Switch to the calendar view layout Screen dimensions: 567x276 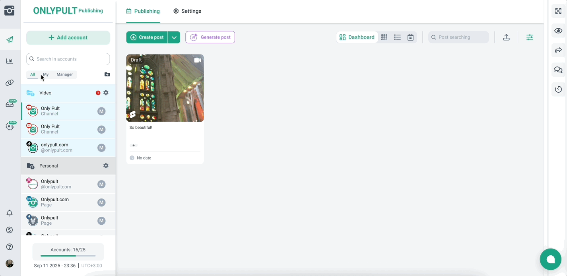click(x=410, y=37)
